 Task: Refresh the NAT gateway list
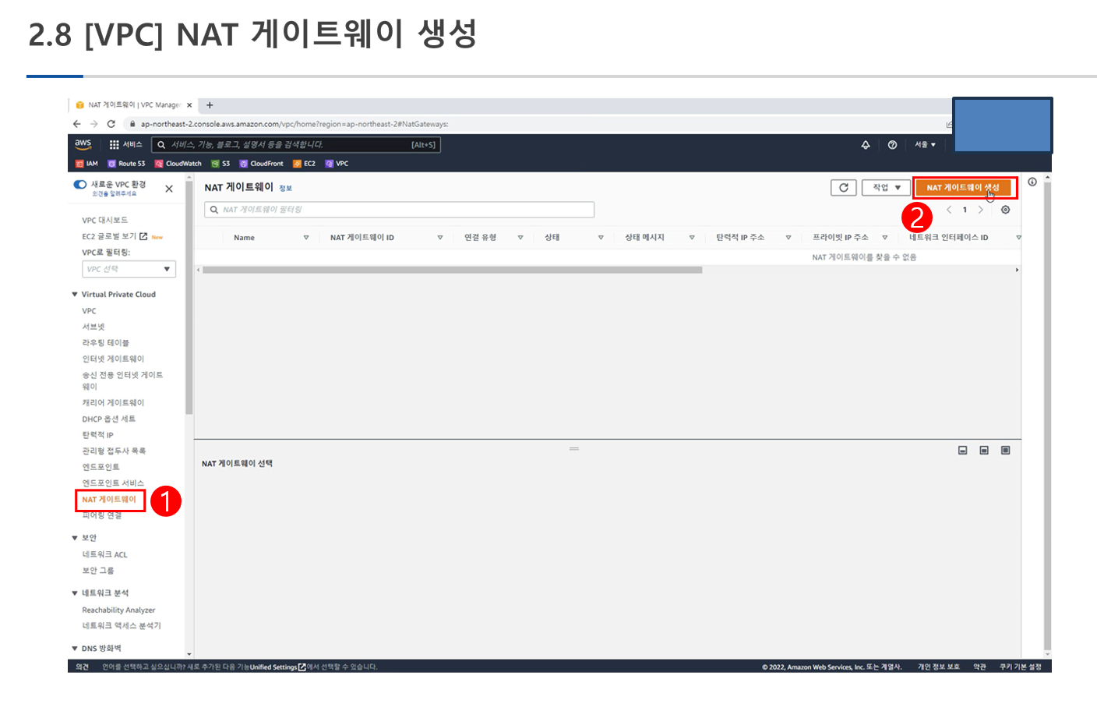coord(844,188)
